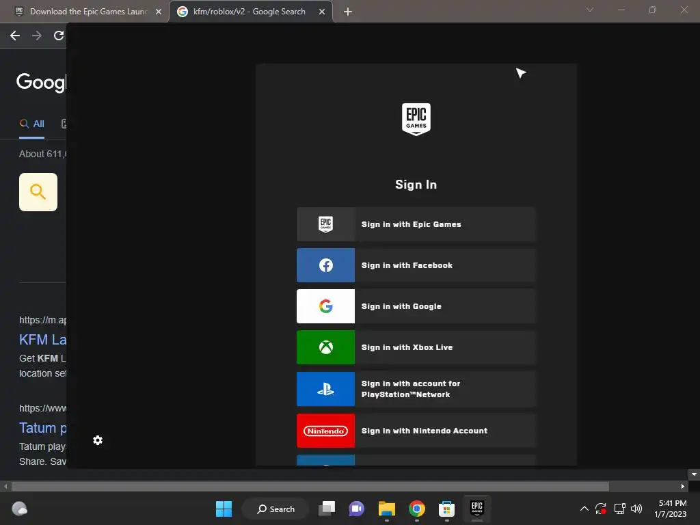Image resolution: width=700 pixels, height=525 pixels.
Task: Click the About 611 results count text
Action: click(x=42, y=154)
